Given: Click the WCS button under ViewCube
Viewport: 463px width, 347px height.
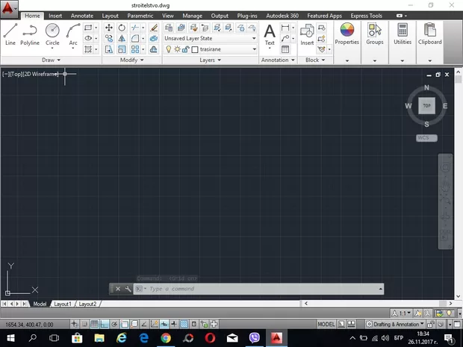Looking at the screenshot, I should [426, 138].
